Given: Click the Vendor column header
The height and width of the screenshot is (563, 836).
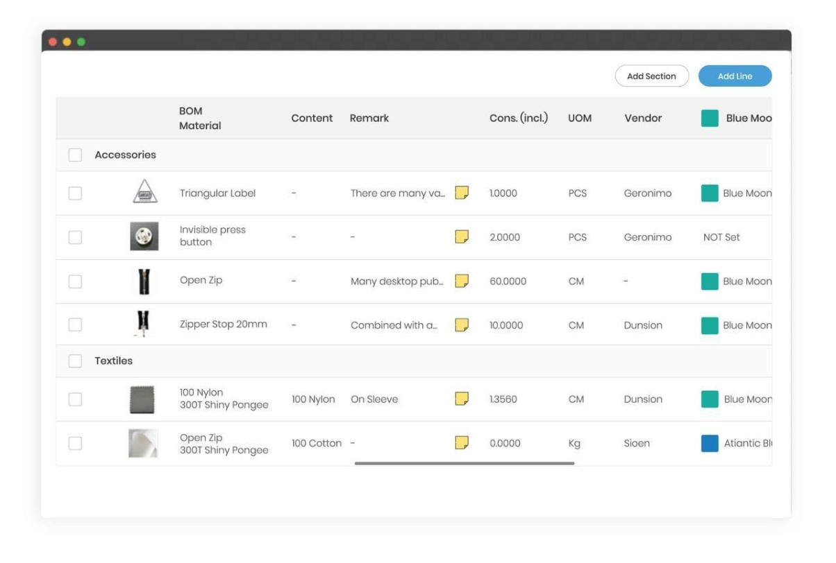Looking at the screenshot, I should point(642,119).
